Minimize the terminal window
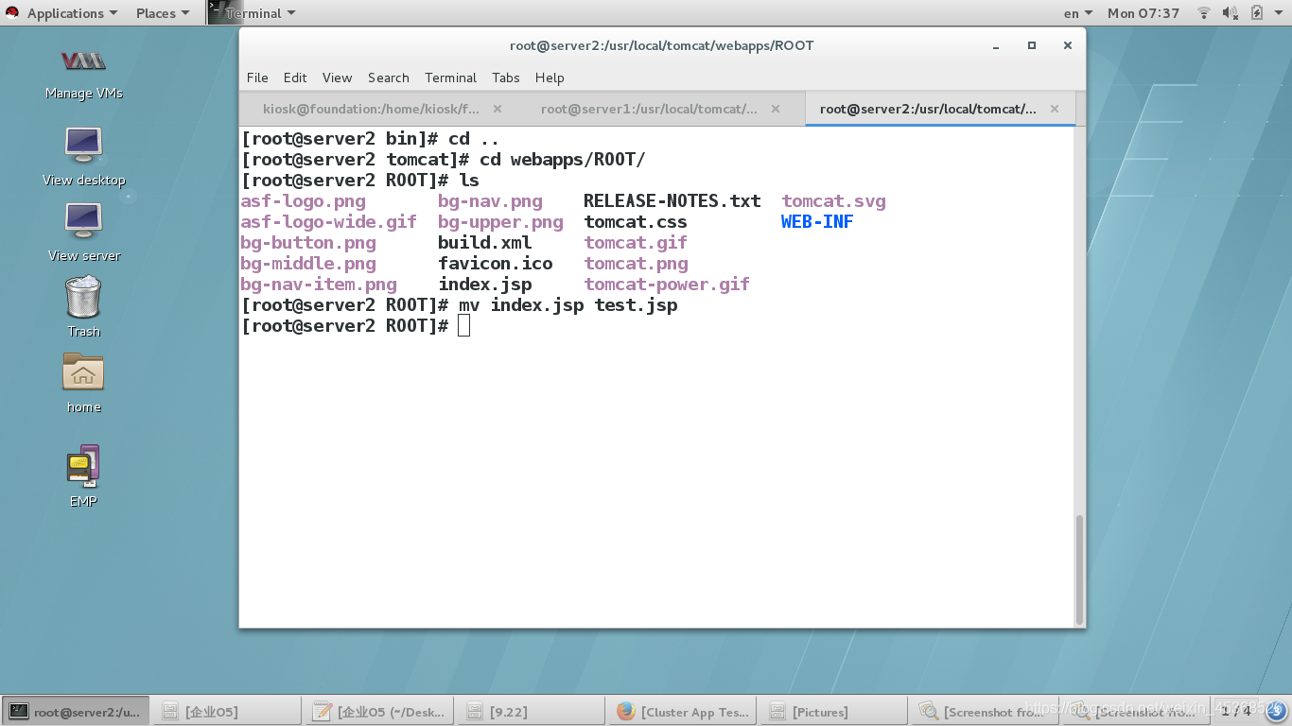The width and height of the screenshot is (1292, 726). 996,45
